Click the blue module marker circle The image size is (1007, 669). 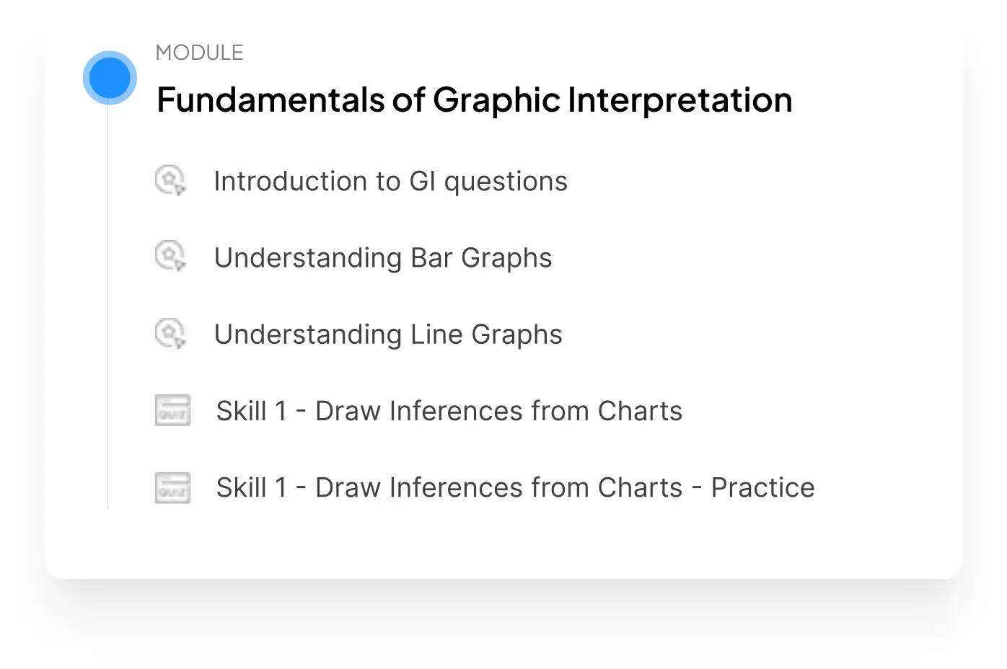(110, 78)
